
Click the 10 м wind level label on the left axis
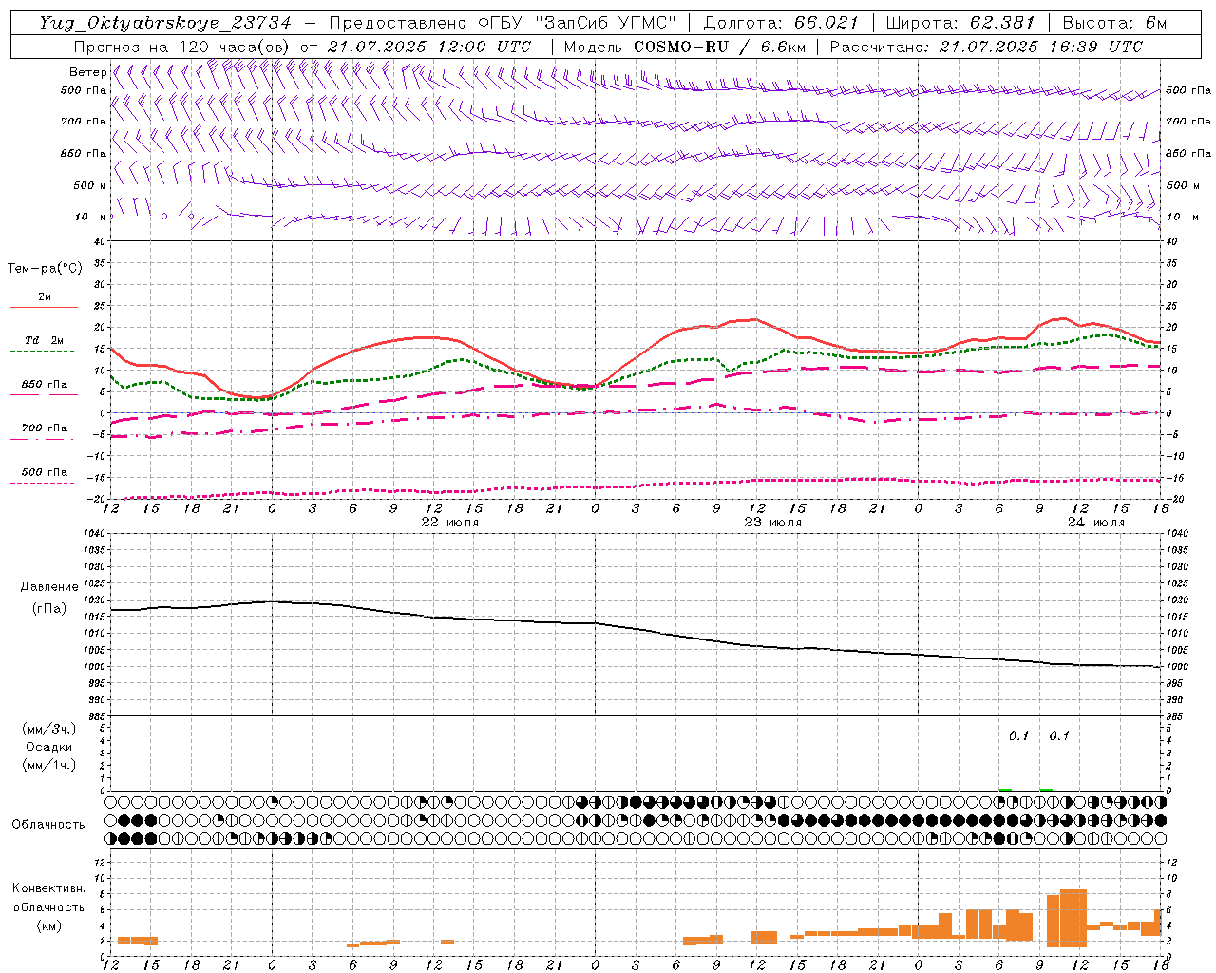[90, 217]
